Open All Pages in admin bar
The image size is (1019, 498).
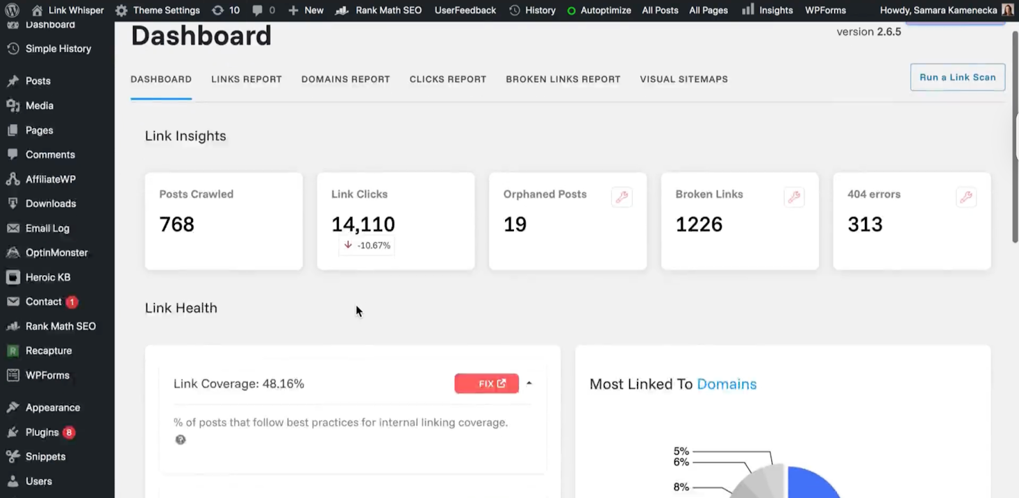click(708, 10)
